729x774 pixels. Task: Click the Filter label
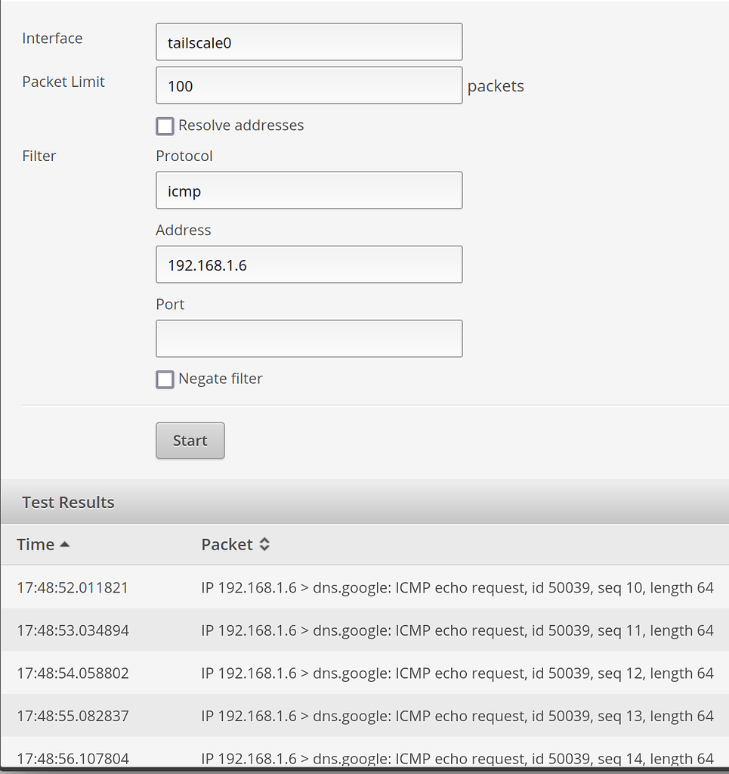click(39, 156)
